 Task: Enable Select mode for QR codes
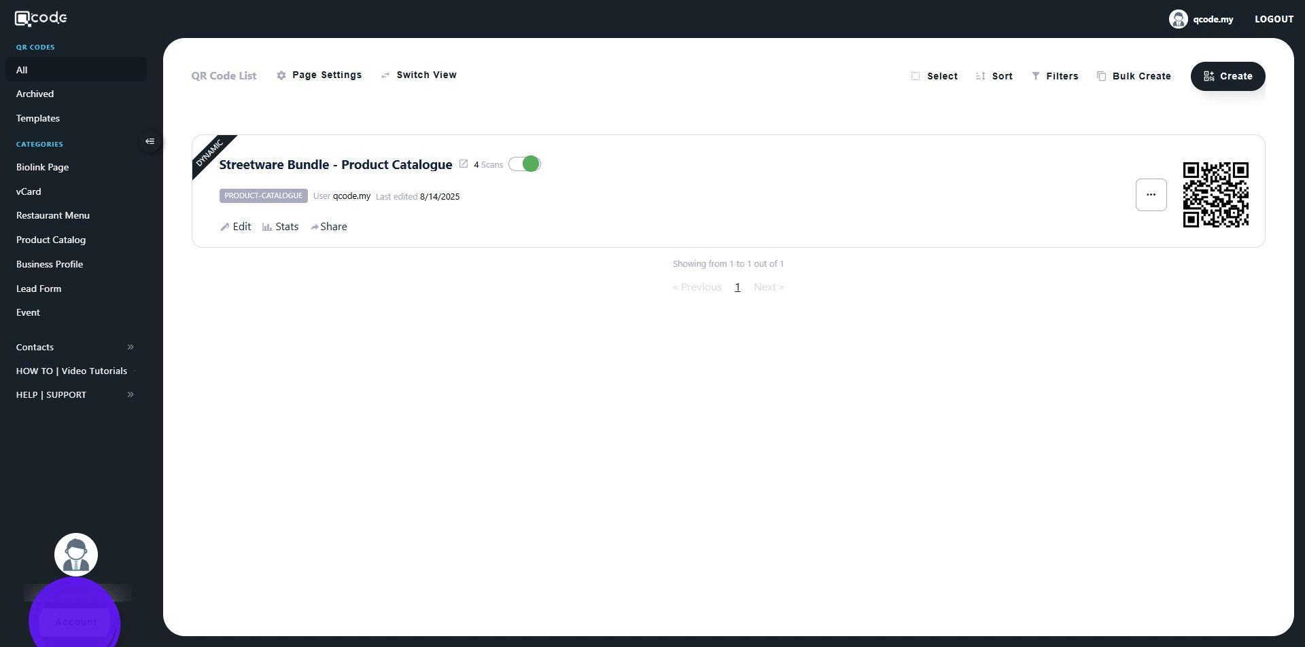click(x=935, y=77)
